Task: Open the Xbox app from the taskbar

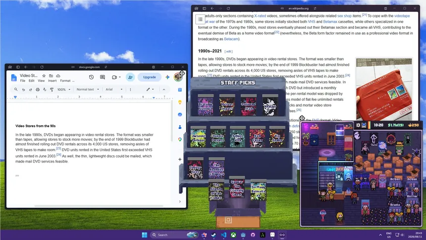Action: [233, 235]
